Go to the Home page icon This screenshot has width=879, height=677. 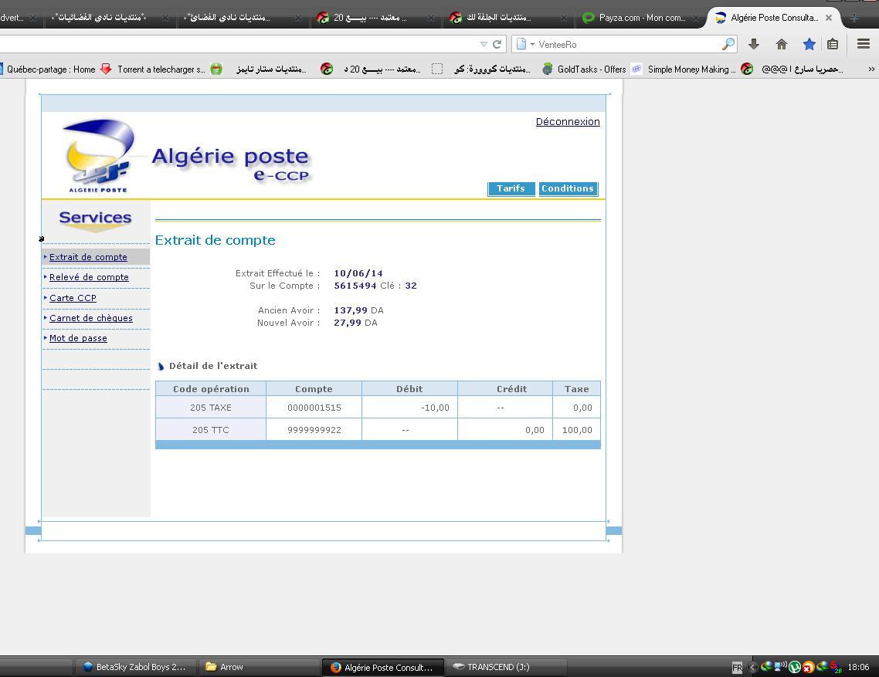point(782,44)
